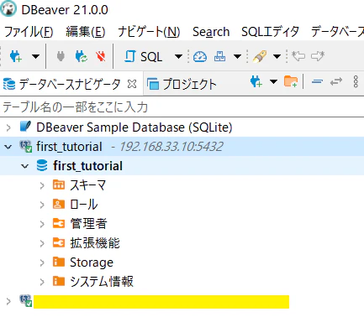Click the create new folder icon

coord(291,81)
